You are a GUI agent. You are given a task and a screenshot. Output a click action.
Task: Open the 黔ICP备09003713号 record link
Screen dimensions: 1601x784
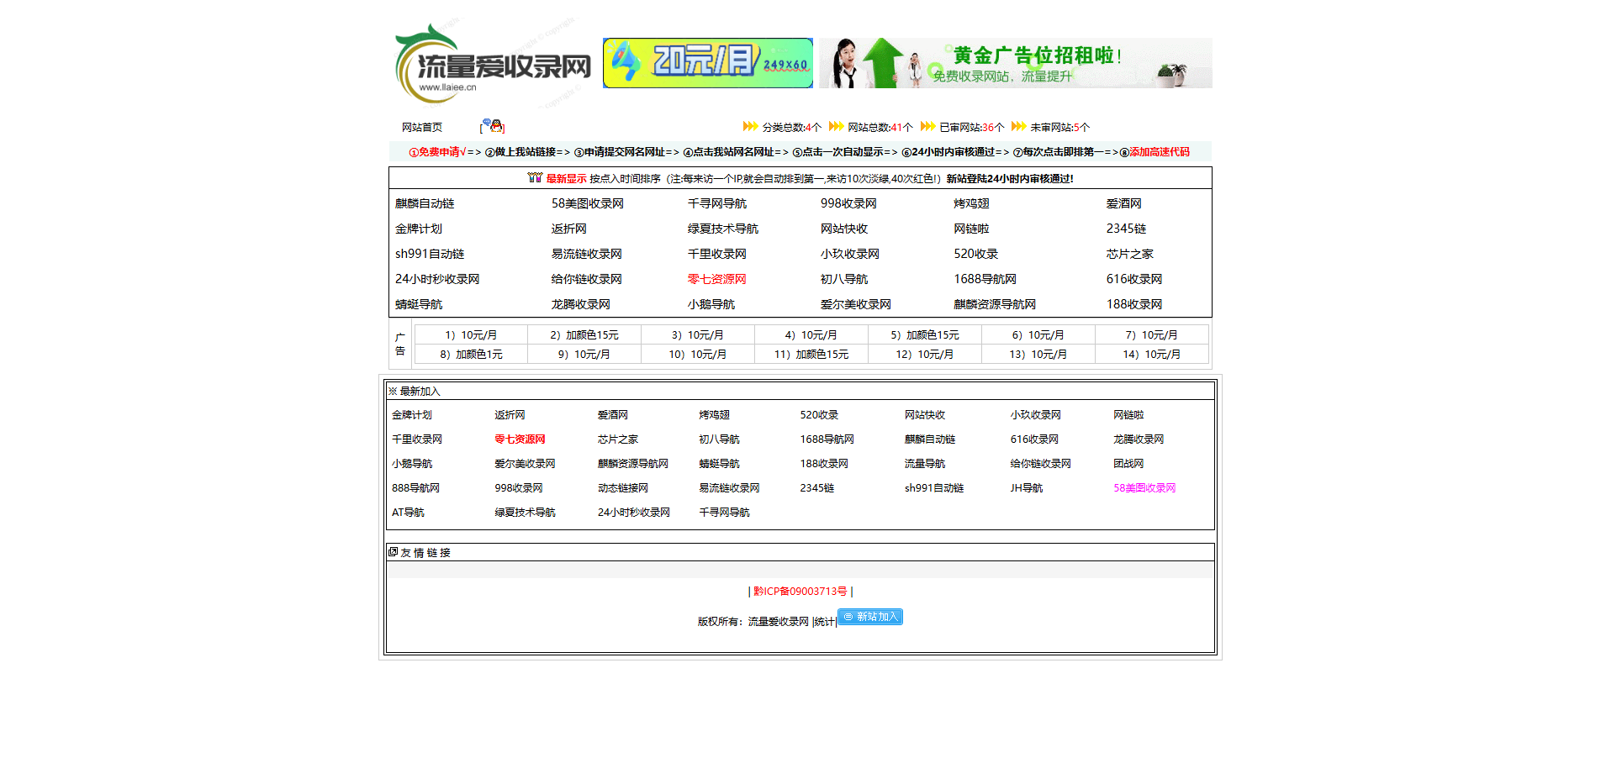[799, 590]
